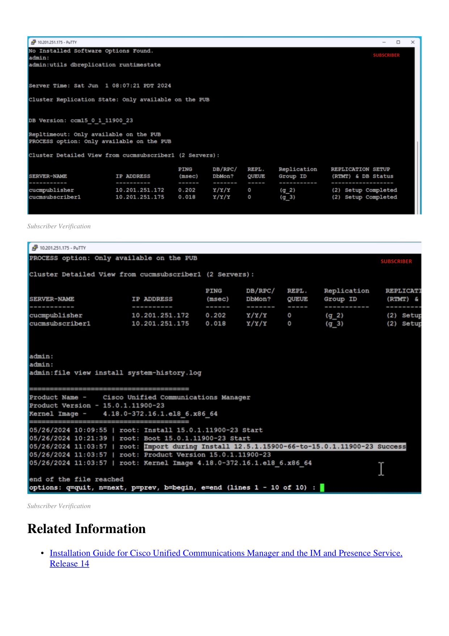Image resolution: width=449 pixels, height=636 pixels.
Task: Click the green terminal cursor after options prompt
Action: click(322, 487)
